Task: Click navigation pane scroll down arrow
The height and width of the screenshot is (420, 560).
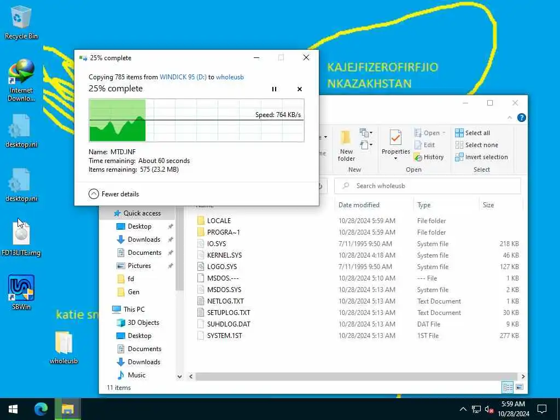Action: [179, 376]
